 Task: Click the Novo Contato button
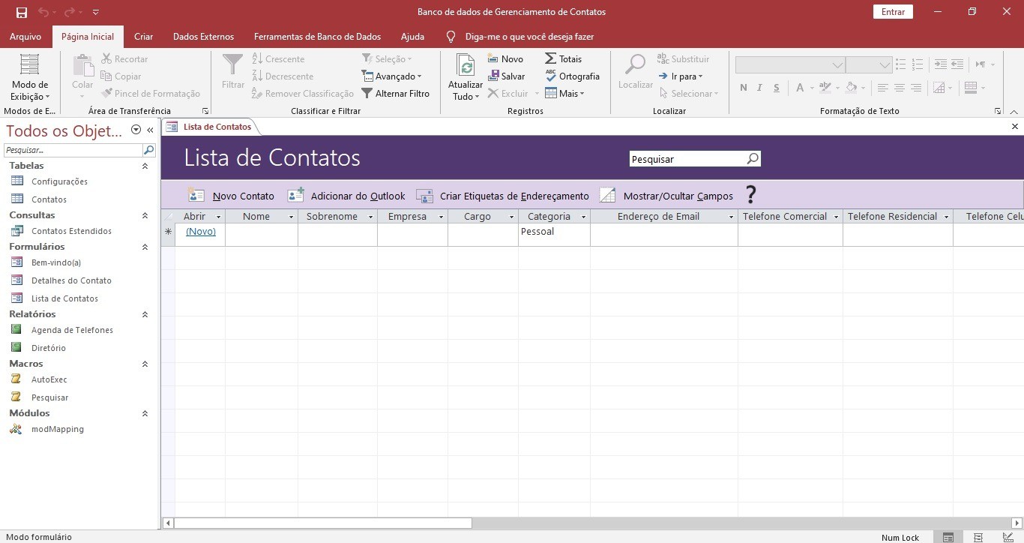coord(232,196)
